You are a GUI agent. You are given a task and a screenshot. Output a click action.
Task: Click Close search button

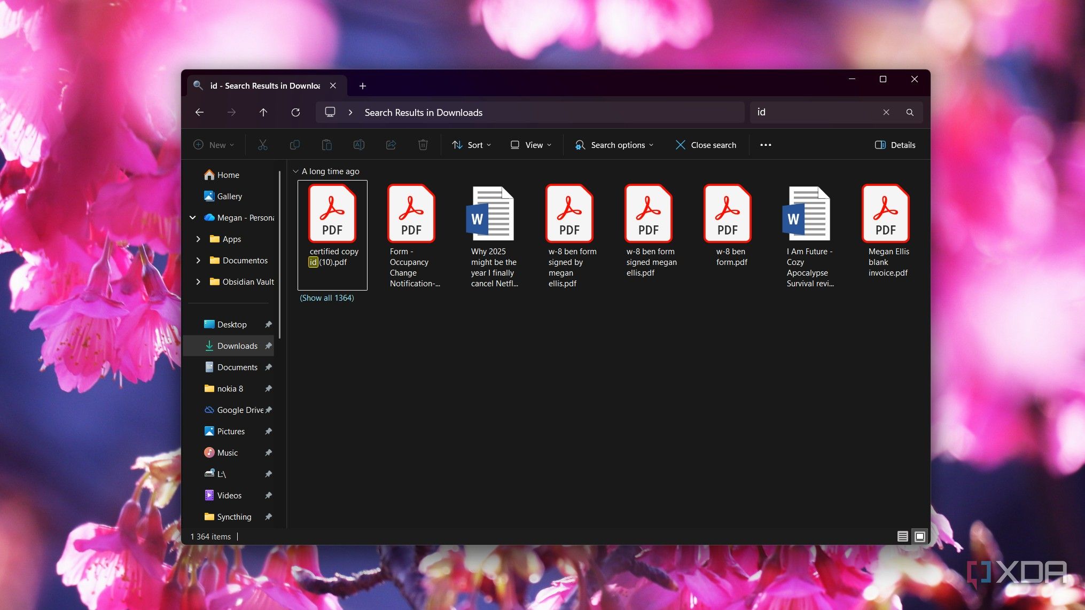click(x=706, y=145)
